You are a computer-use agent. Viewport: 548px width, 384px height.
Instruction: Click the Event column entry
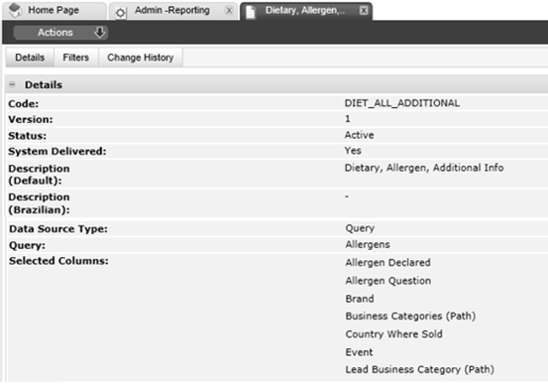(x=359, y=352)
